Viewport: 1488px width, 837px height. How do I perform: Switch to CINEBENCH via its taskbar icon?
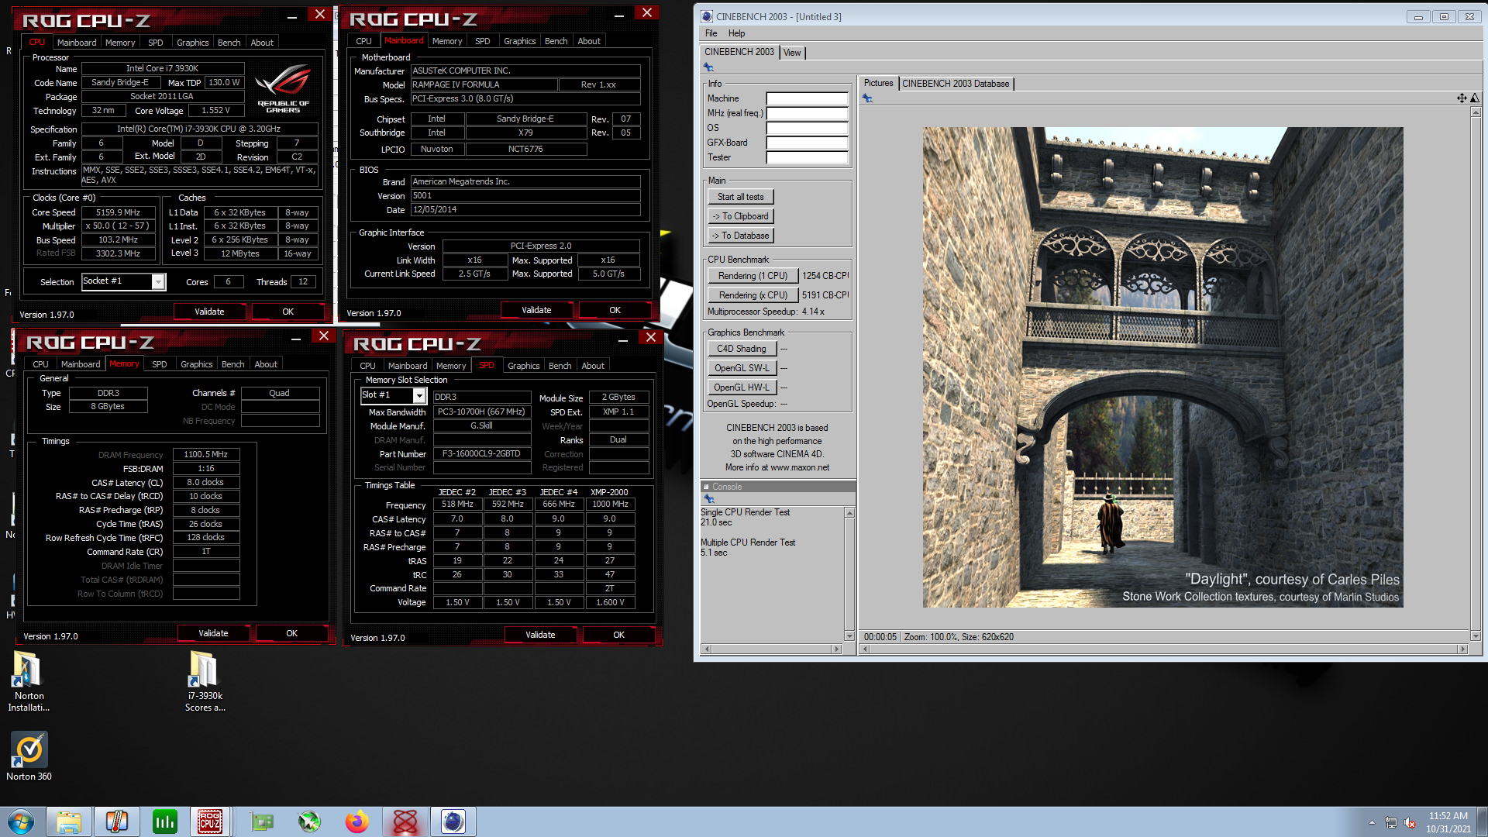[453, 821]
